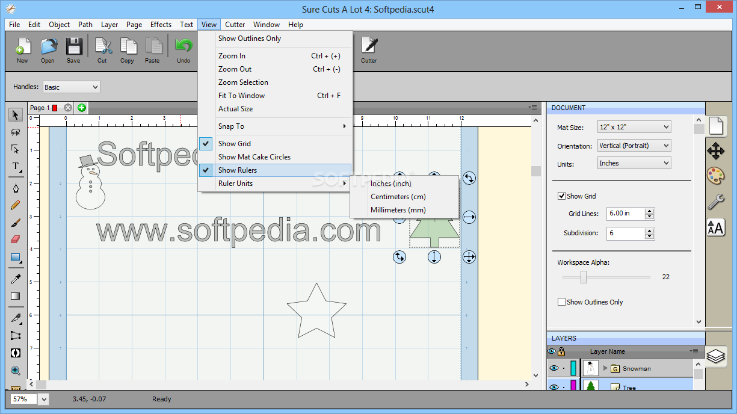Screen dimensions: 737x414
Task: Open the layers panel options menu
Action: (x=694, y=351)
